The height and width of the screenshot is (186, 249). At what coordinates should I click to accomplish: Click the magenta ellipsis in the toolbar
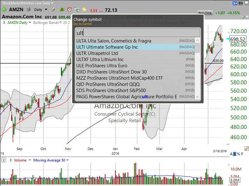[x=101, y=11]
